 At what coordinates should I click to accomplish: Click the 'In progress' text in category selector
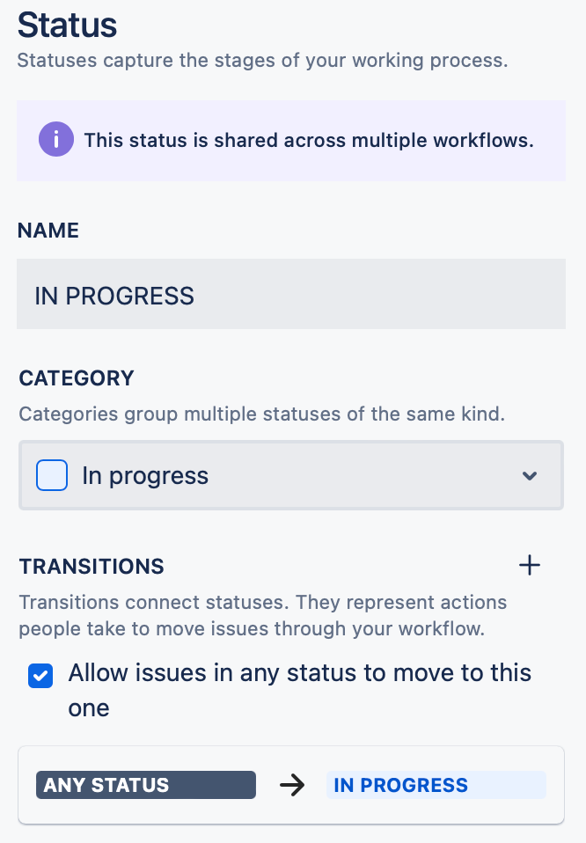coord(145,476)
